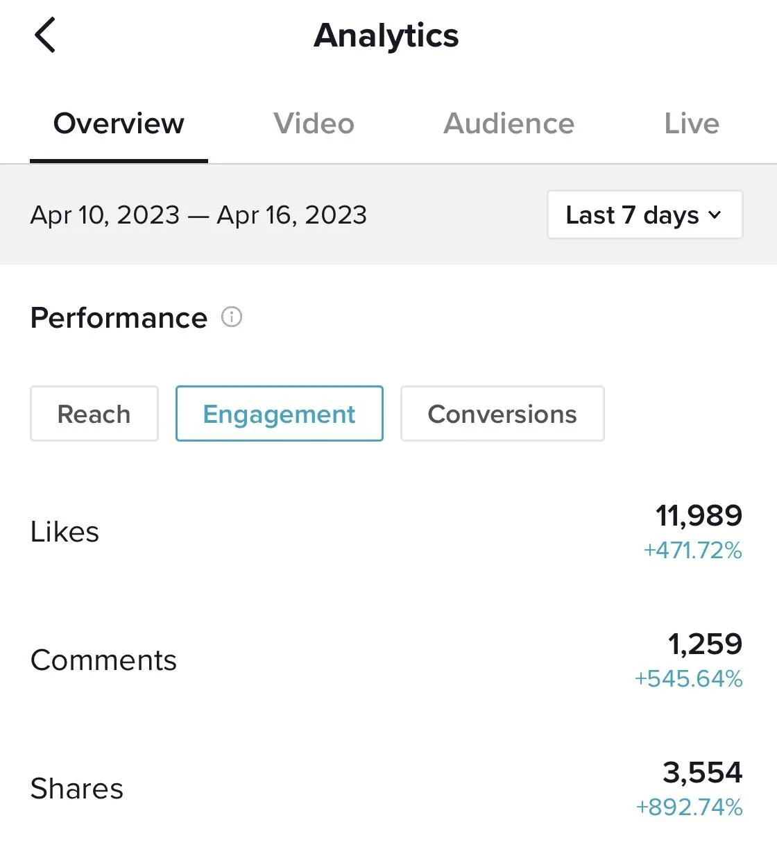Switch to the Audience tab
The height and width of the screenshot is (845, 777).
click(509, 124)
